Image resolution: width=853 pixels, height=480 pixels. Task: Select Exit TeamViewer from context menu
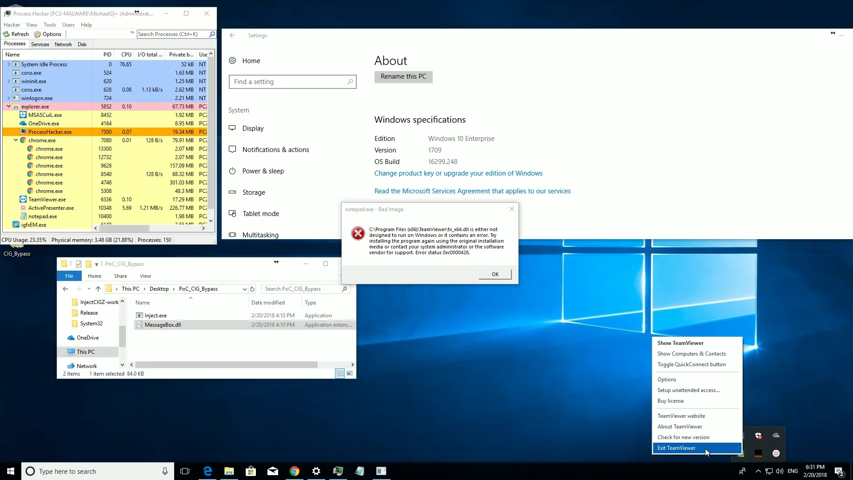[676, 448]
